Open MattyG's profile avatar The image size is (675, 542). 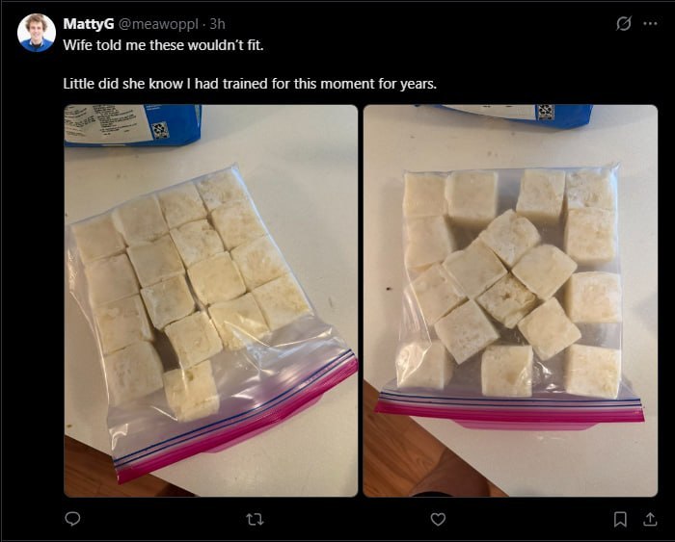[x=37, y=33]
